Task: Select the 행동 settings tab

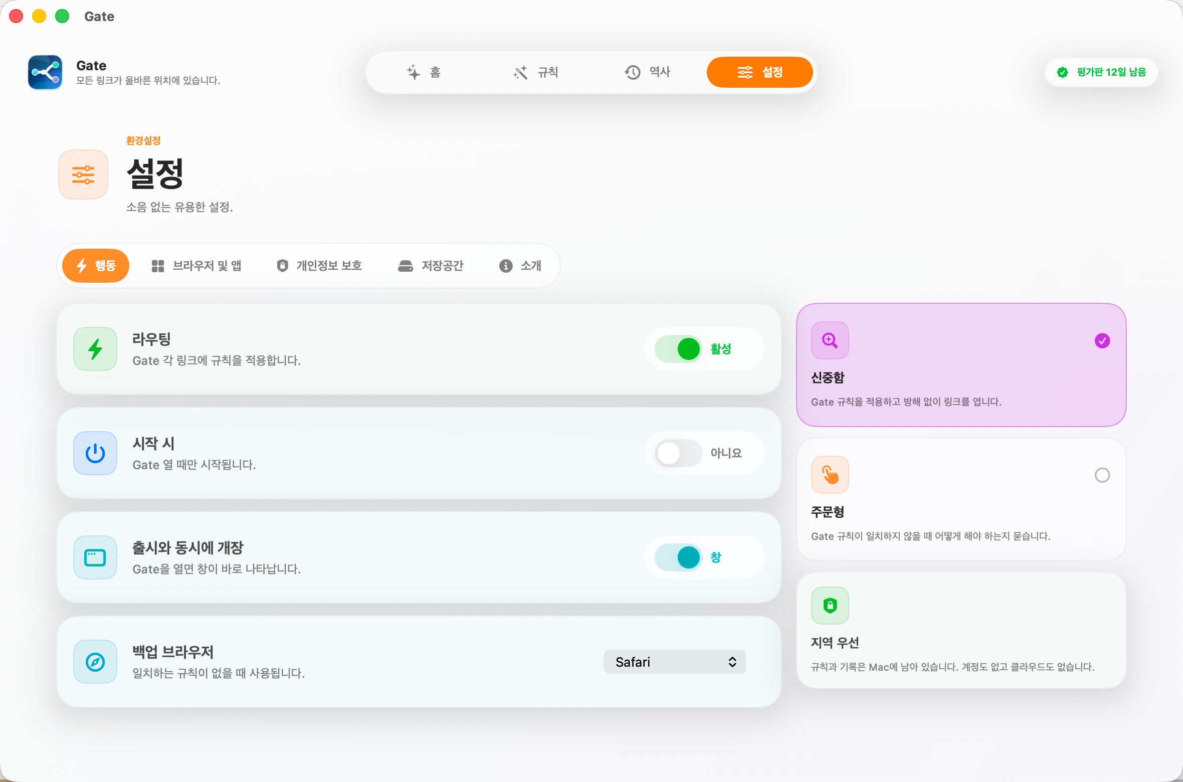Action: click(96, 266)
